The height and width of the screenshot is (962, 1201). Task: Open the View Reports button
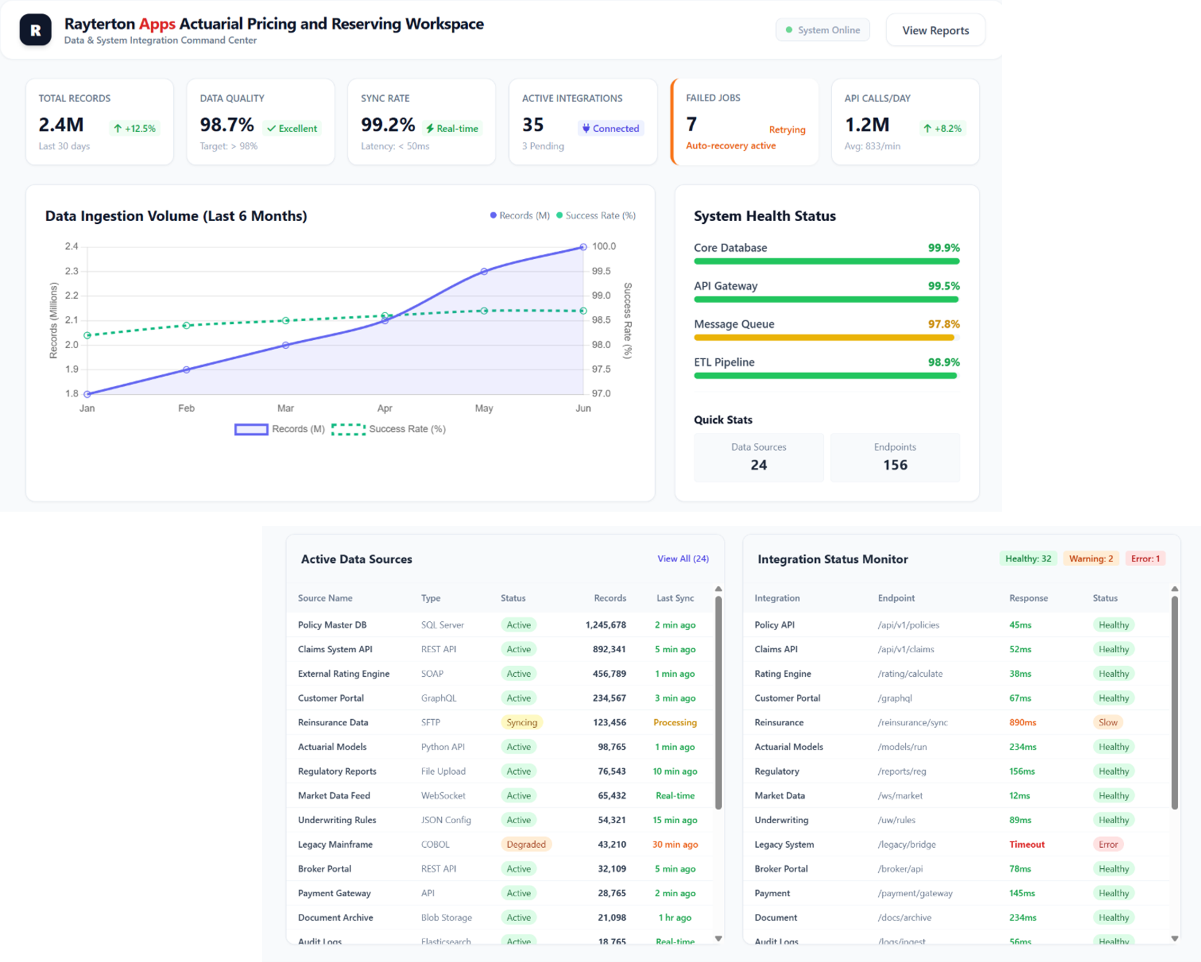(935, 31)
